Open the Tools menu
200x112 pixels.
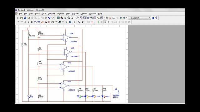(x=68, y=14)
